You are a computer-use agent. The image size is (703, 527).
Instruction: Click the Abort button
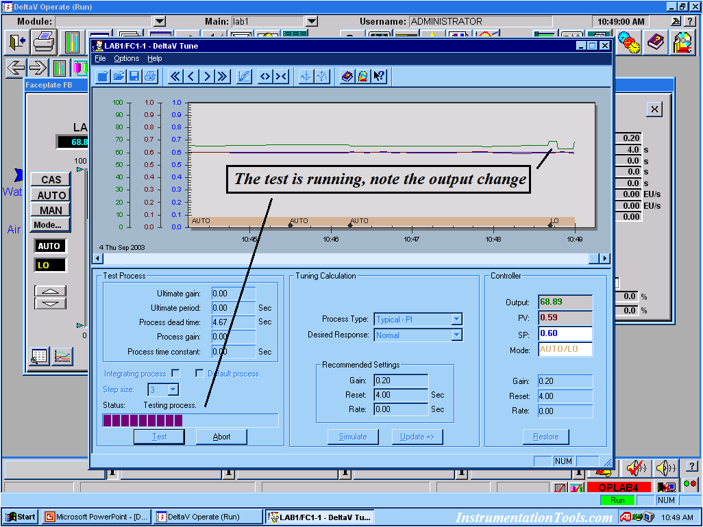point(221,437)
